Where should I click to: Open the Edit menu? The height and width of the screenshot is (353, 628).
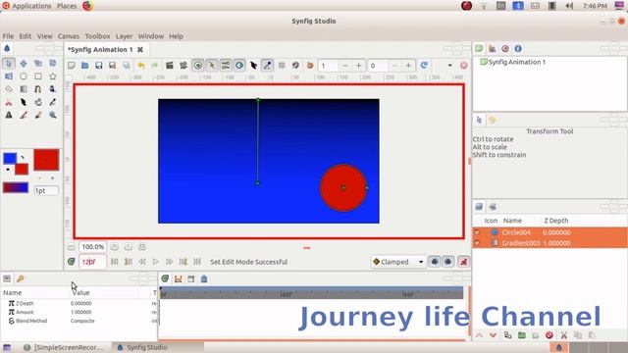26,36
